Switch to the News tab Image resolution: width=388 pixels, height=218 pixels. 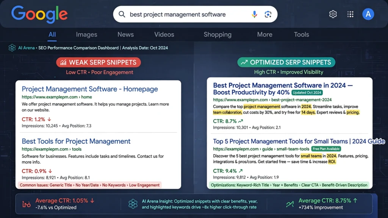(x=125, y=34)
